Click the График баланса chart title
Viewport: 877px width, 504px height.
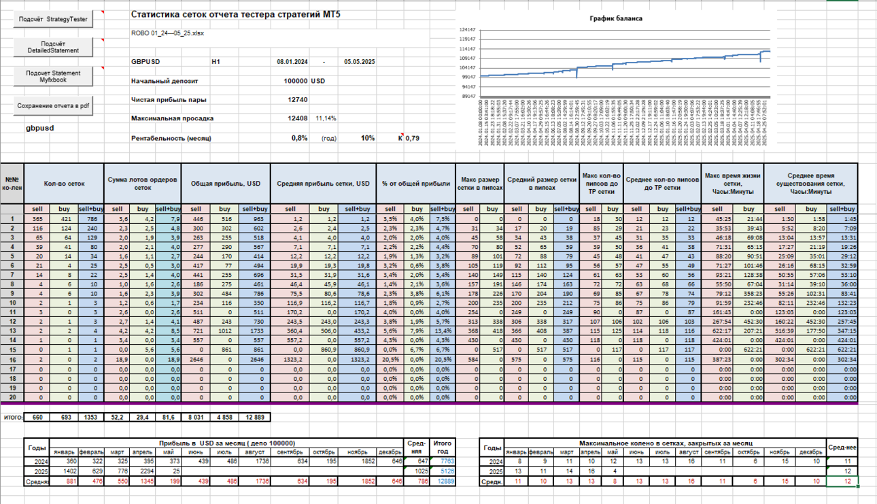pyautogui.click(x=615, y=18)
